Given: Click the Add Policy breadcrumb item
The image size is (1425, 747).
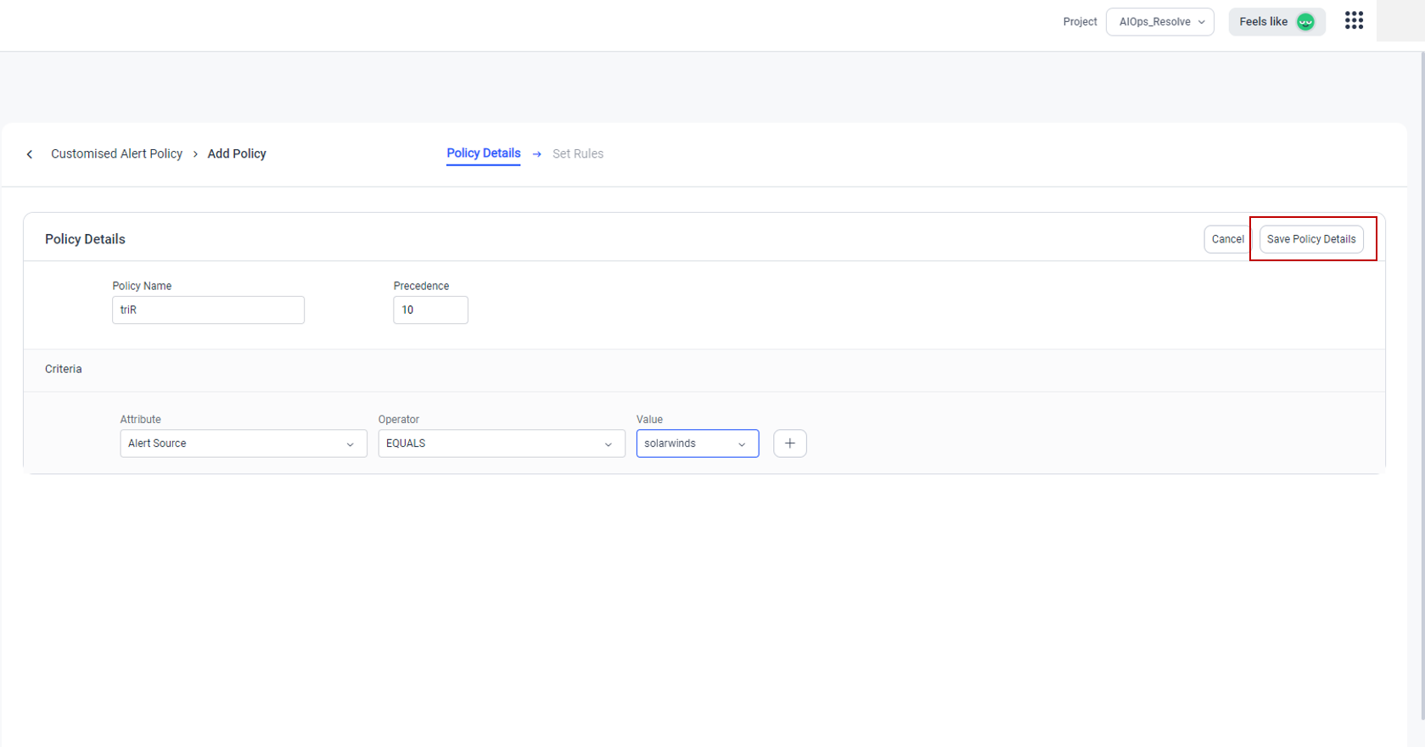Looking at the screenshot, I should 237,154.
